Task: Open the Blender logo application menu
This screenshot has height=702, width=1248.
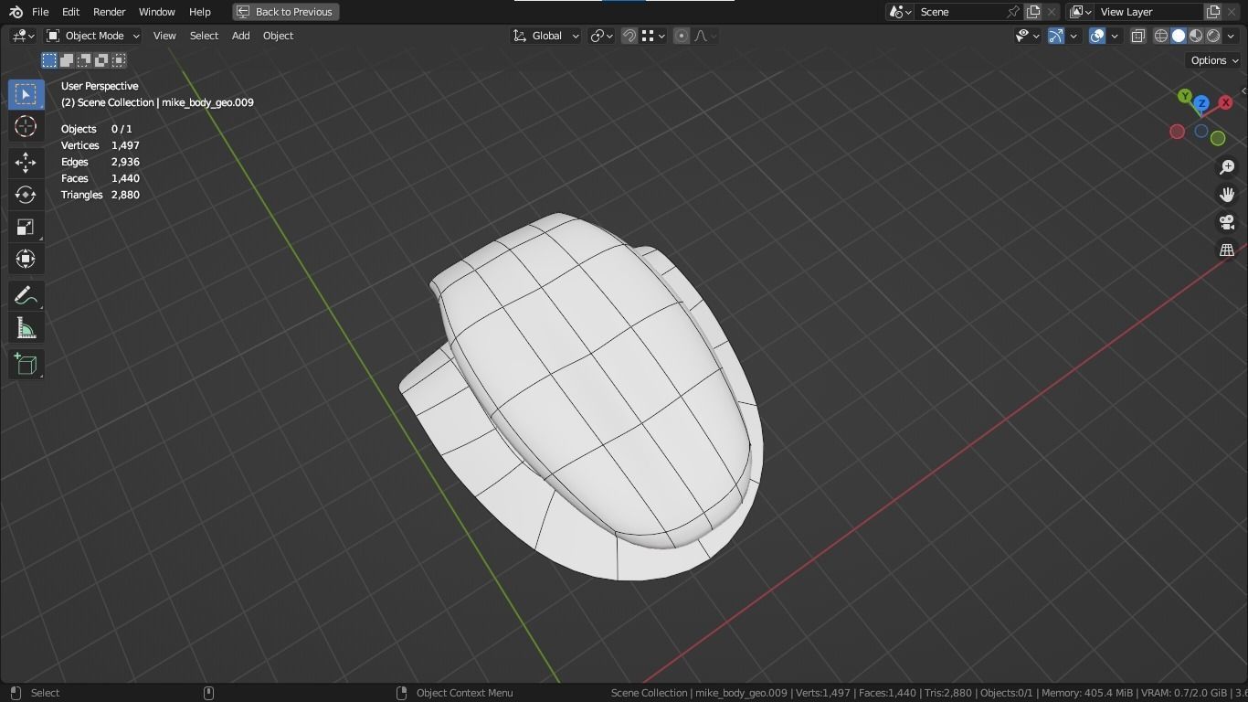Action: pyautogui.click(x=16, y=12)
